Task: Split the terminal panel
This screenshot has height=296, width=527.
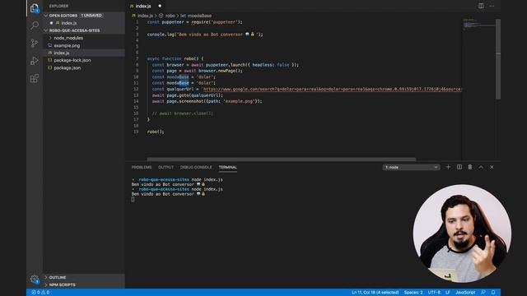Action: point(459,167)
